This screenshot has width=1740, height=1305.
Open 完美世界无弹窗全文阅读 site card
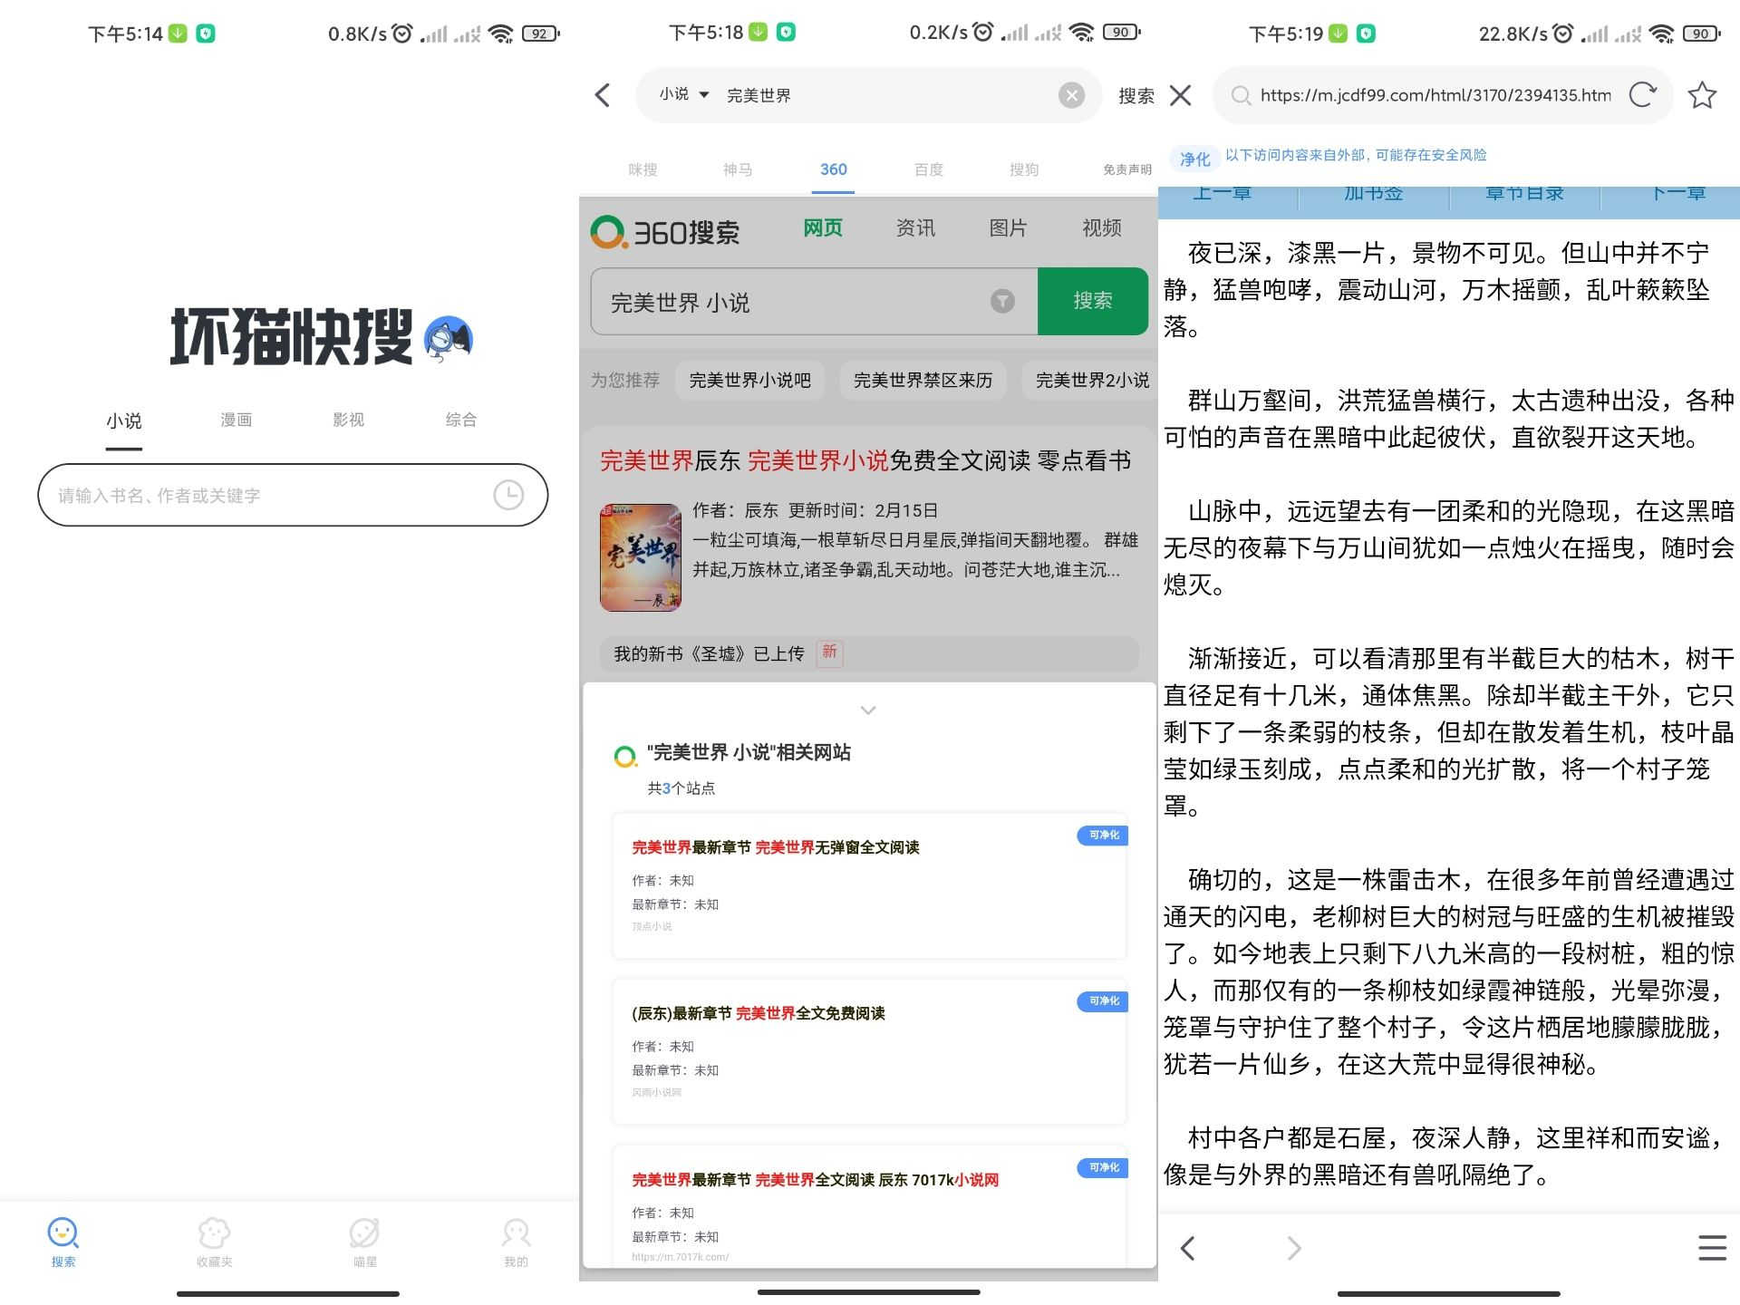click(869, 885)
